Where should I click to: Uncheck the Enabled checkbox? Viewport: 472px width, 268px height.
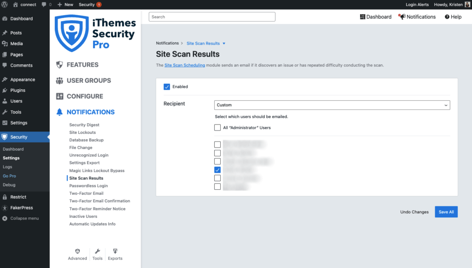point(167,87)
